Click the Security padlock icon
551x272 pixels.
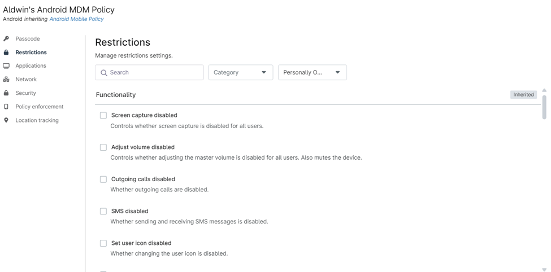6,93
